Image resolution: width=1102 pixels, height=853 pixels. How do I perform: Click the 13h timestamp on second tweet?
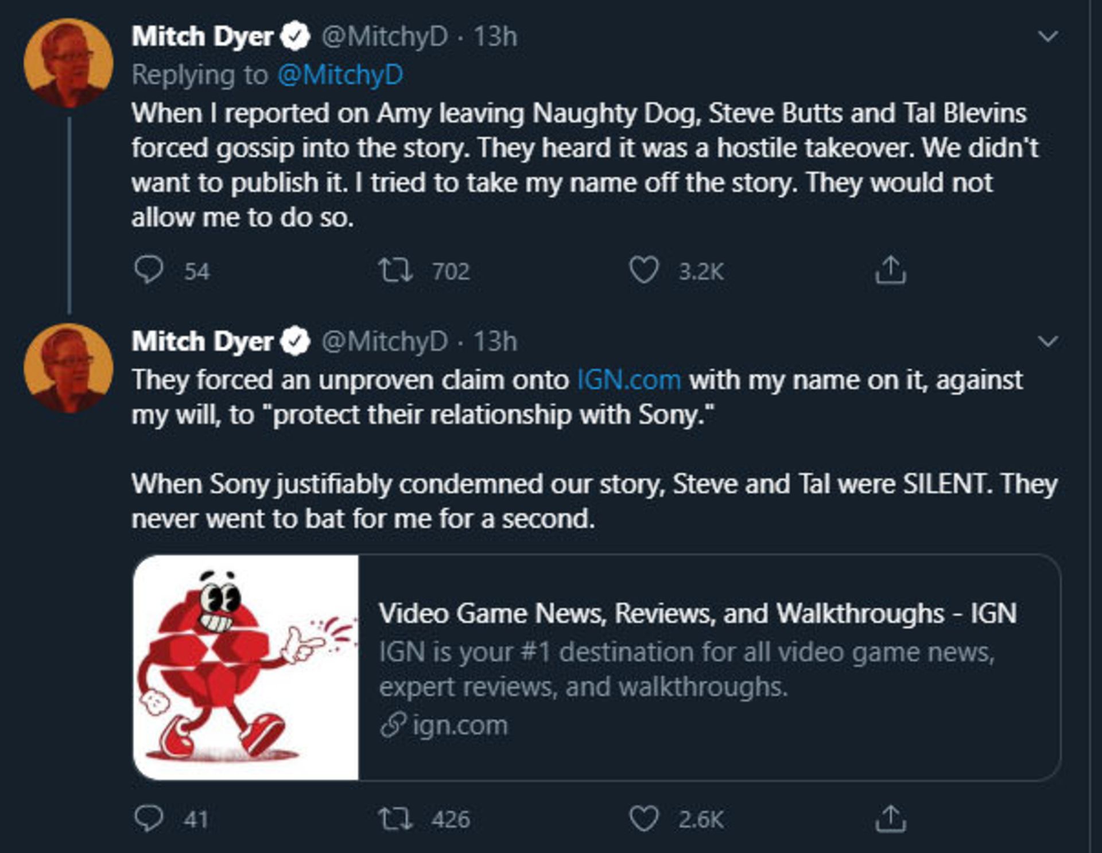[495, 342]
